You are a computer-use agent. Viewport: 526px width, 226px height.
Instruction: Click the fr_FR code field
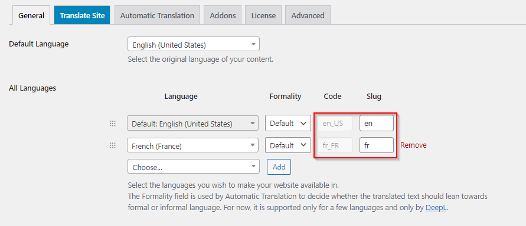point(335,145)
